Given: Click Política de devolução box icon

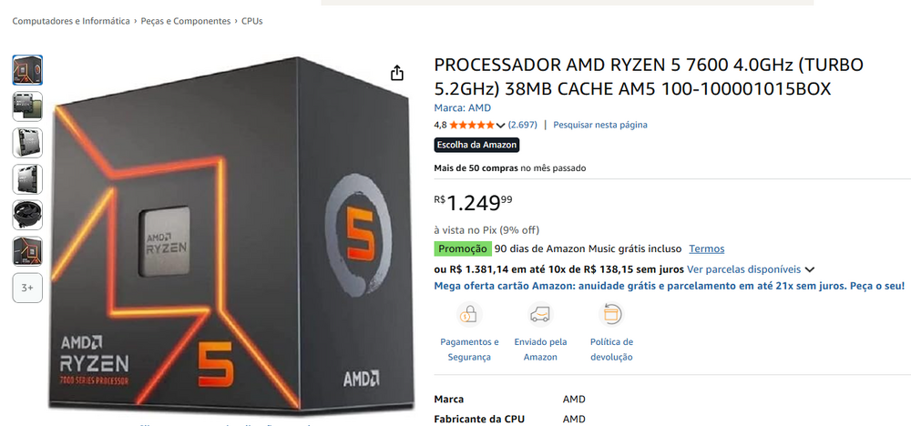Looking at the screenshot, I should 611,315.
